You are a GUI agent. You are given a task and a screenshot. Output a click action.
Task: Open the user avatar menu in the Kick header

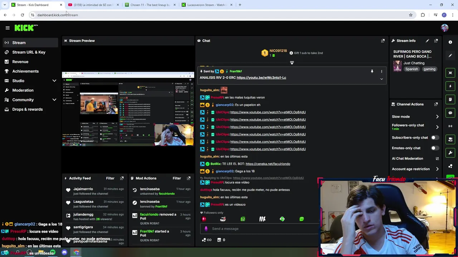[444, 28]
